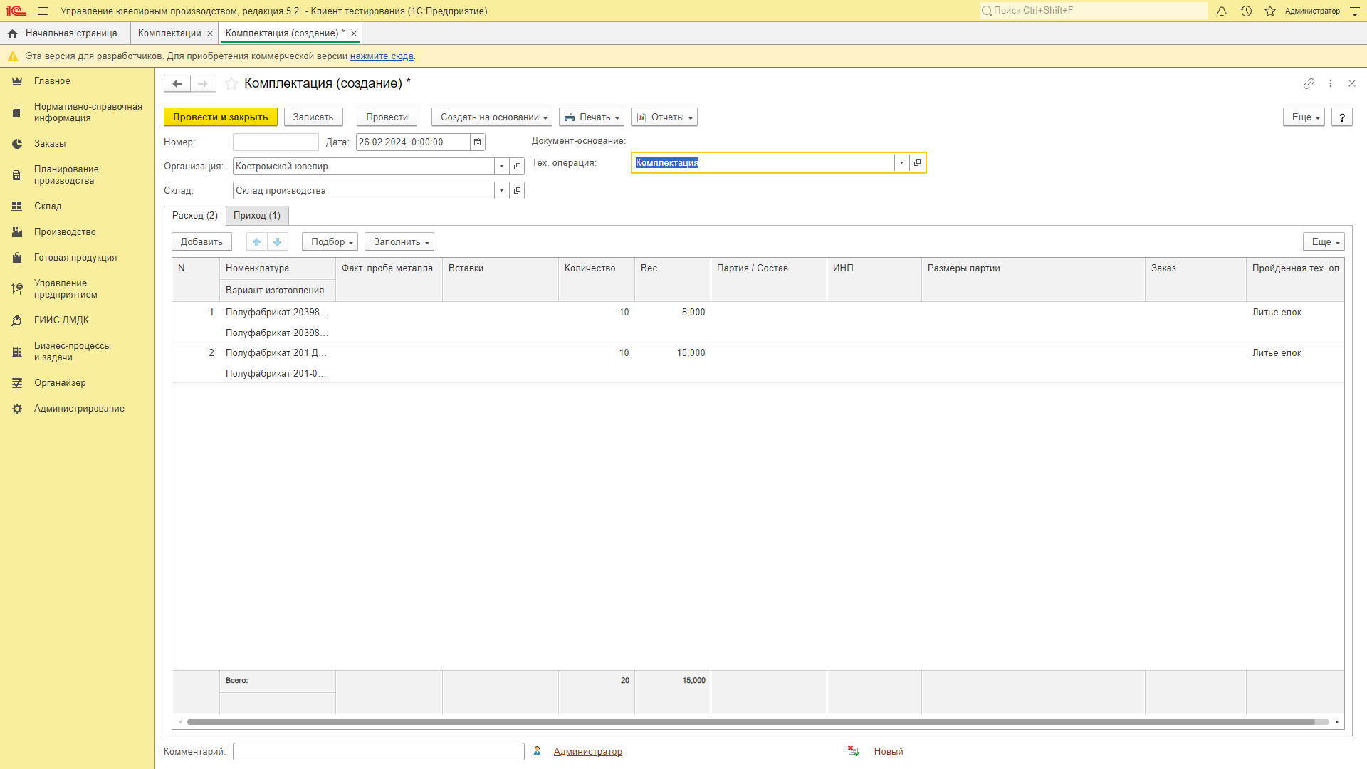Open Склад record via open icon

[x=518, y=191]
